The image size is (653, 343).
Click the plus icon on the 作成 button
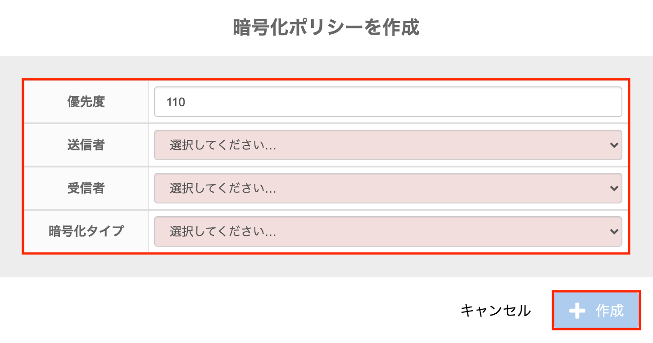coord(577,311)
